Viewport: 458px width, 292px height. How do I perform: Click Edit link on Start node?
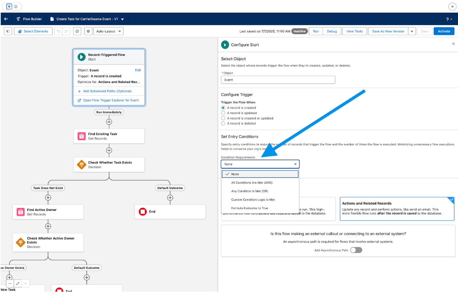coord(138,70)
